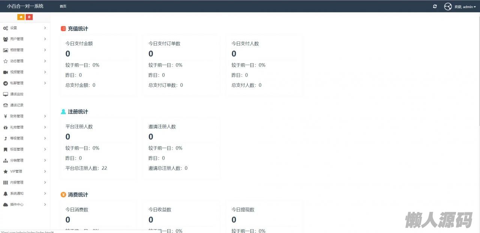Click the camera icon beside 视频管理

pyautogui.click(x=5, y=72)
